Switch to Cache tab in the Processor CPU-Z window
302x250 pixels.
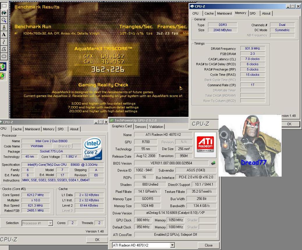17,129
